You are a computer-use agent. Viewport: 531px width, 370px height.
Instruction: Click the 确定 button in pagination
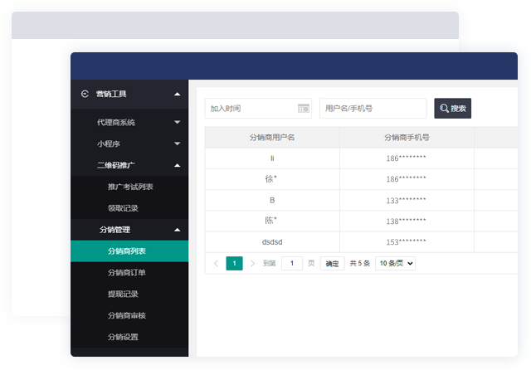pos(332,263)
